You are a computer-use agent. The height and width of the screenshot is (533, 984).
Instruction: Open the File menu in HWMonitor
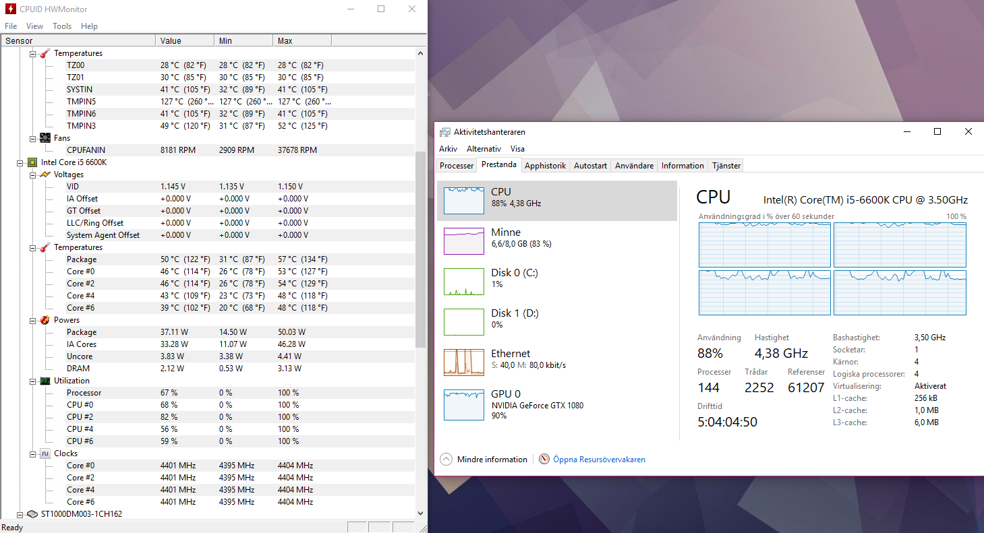tap(11, 26)
